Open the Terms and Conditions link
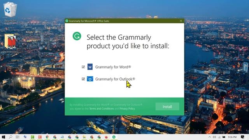The height and width of the screenshot is (140, 249). click(x=102, y=108)
